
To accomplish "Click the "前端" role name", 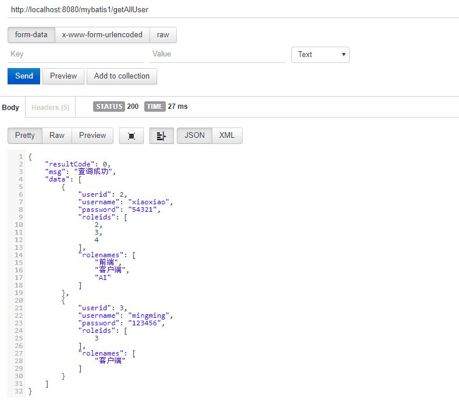I will 106,262.
